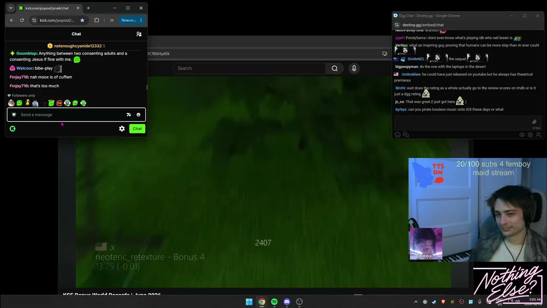
Task: Click username notenoughcyanide12332 at top of chat
Action: (x=78, y=46)
